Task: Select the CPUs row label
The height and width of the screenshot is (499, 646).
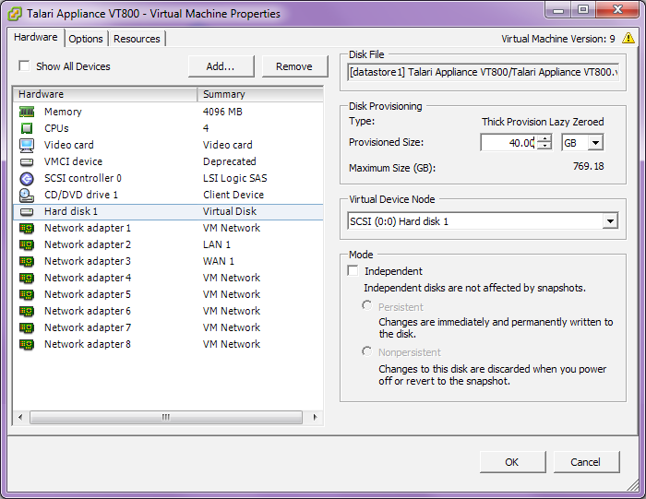Action: (56, 128)
